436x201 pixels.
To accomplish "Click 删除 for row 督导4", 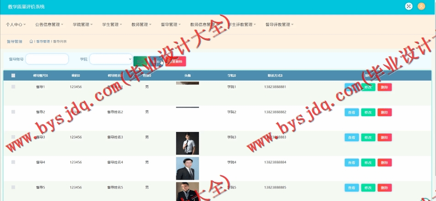I will tap(385, 163).
